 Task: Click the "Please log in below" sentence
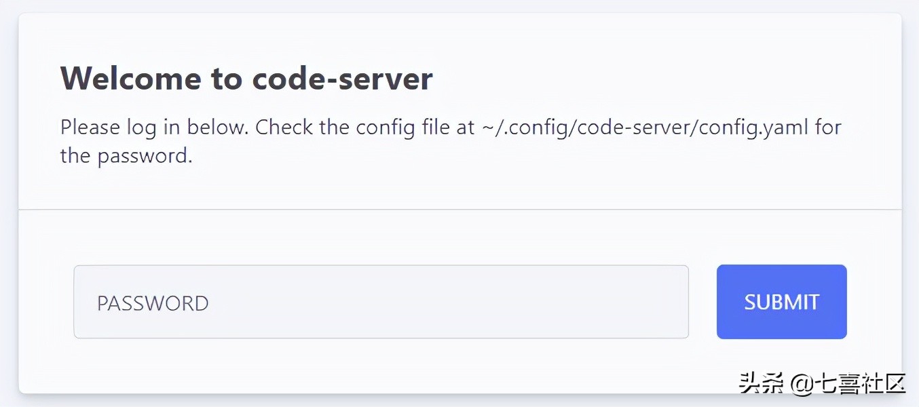pyautogui.click(x=155, y=128)
